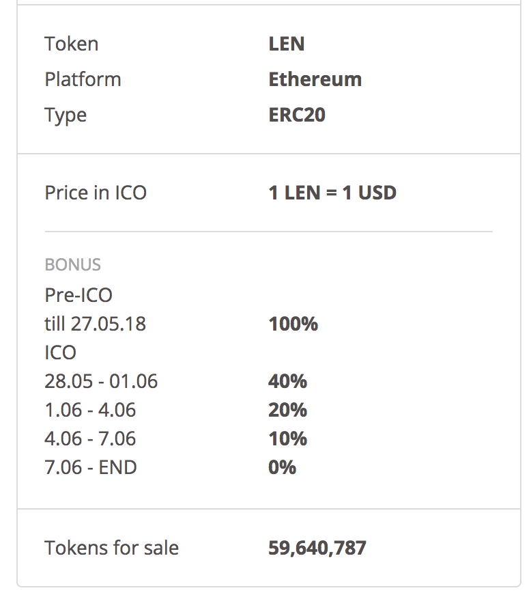Click the Pre-ICO bonus label
Image resolution: width=531 pixels, height=597 pixels.
click(x=78, y=295)
